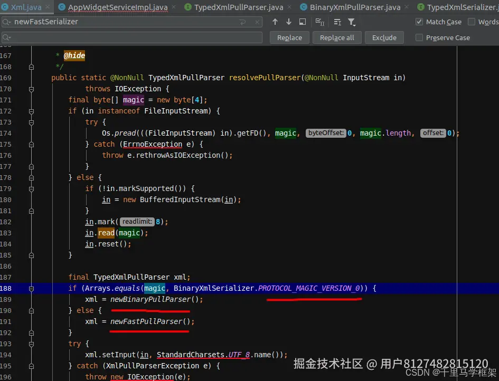The width and height of the screenshot is (499, 381).
Task: Click the Replace button
Action: click(x=289, y=37)
